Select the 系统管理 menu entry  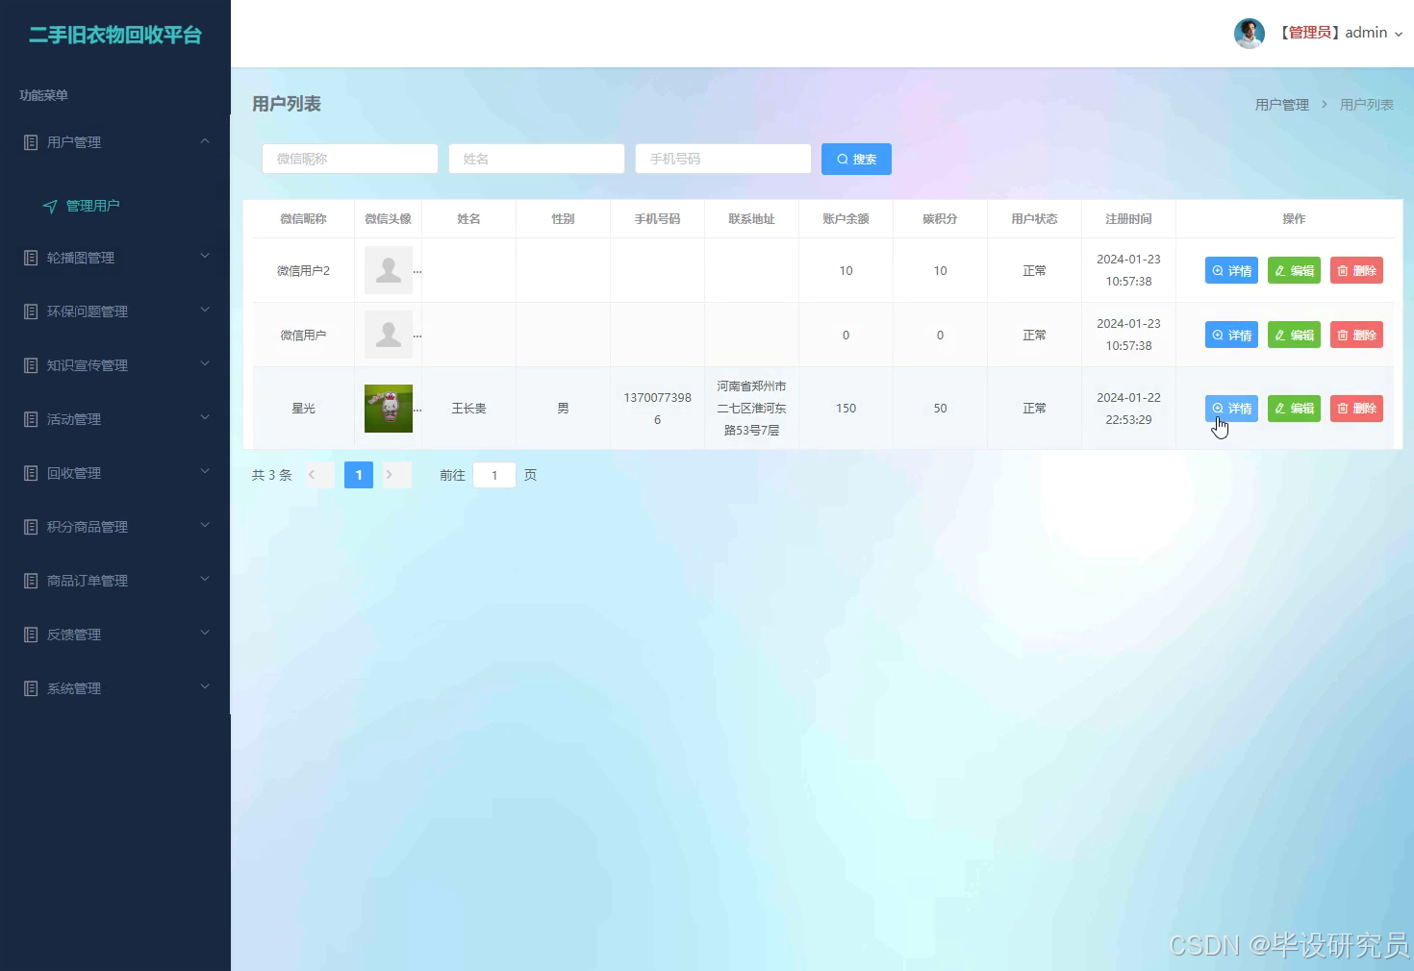pos(115,688)
